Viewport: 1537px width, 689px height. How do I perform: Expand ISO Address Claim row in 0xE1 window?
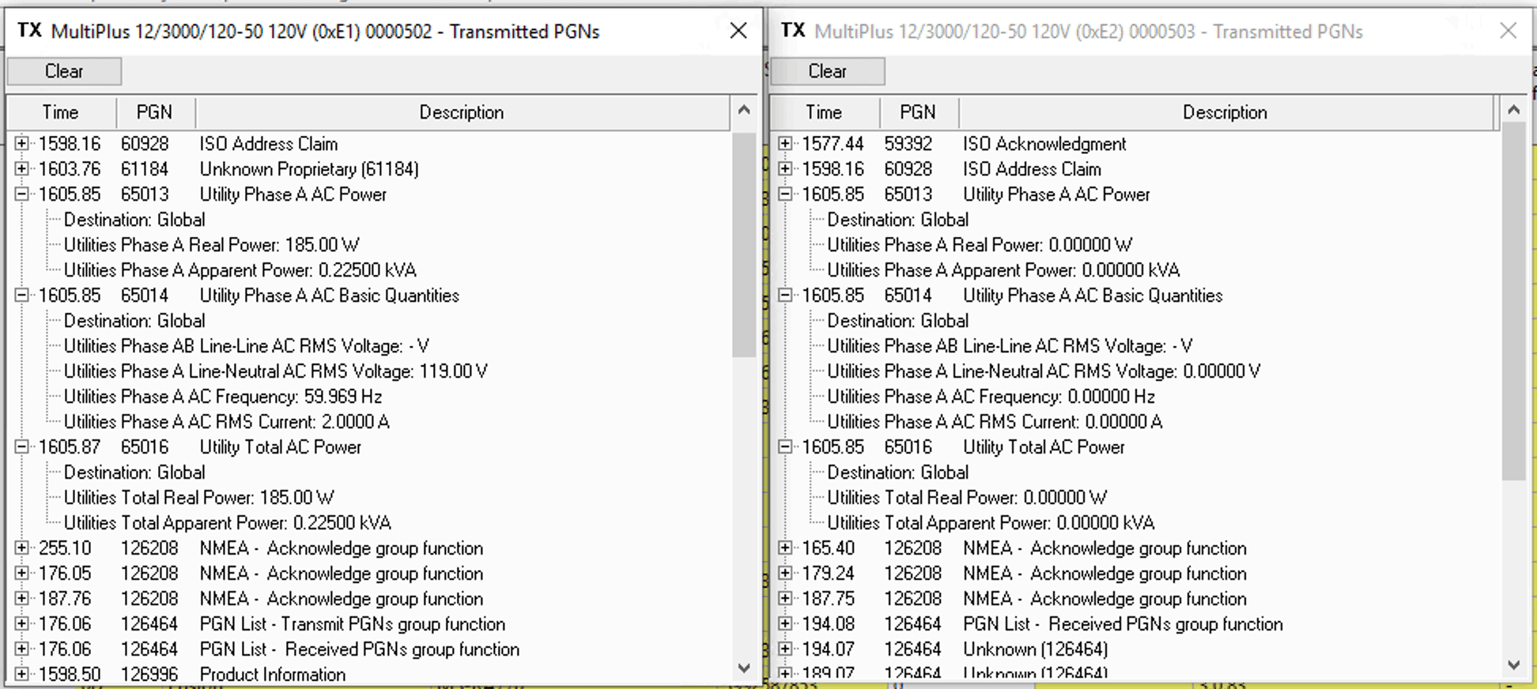[x=22, y=144]
